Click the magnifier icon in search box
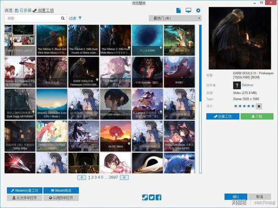278x208 pixels. pos(63,19)
